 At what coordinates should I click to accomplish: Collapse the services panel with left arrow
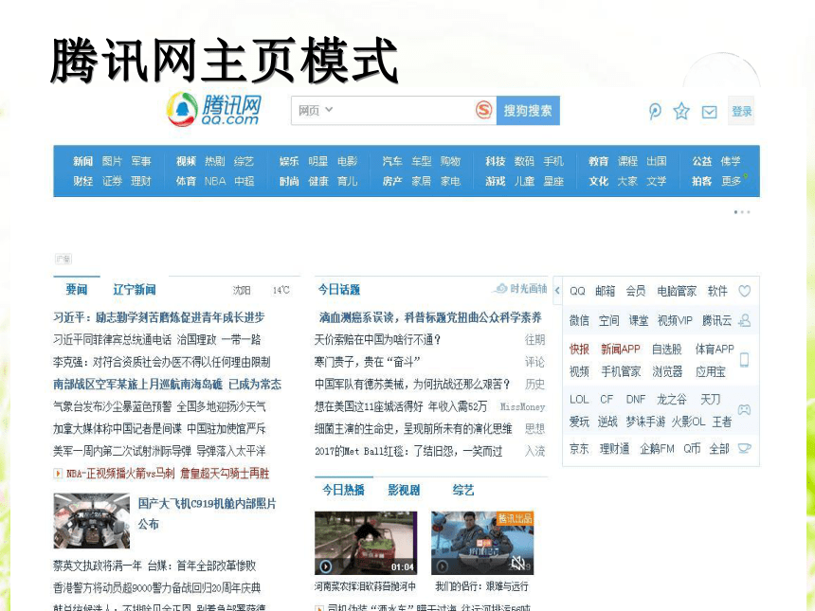(x=557, y=291)
